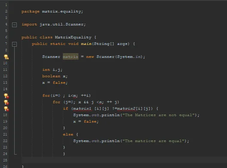Viewport: 227px width, 168px height.
Task: Click the assignment x = false; on line 13
Action: pos(55,82)
